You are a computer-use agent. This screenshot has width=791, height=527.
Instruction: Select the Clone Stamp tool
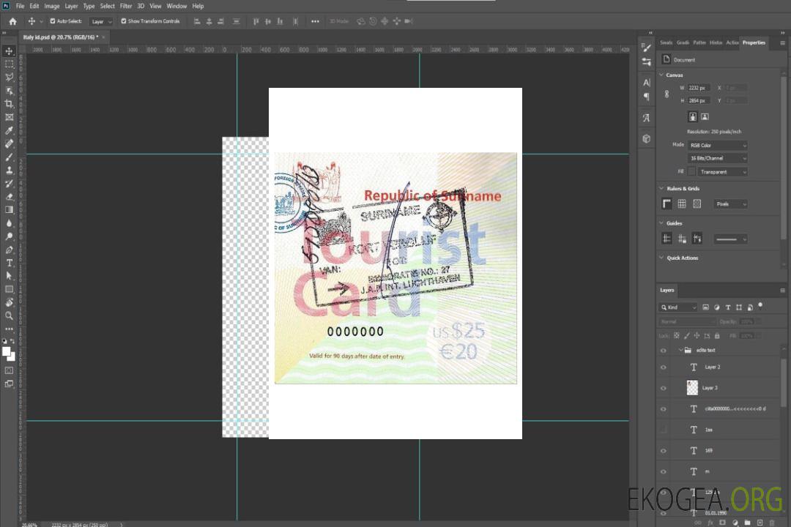coord(9,171)
